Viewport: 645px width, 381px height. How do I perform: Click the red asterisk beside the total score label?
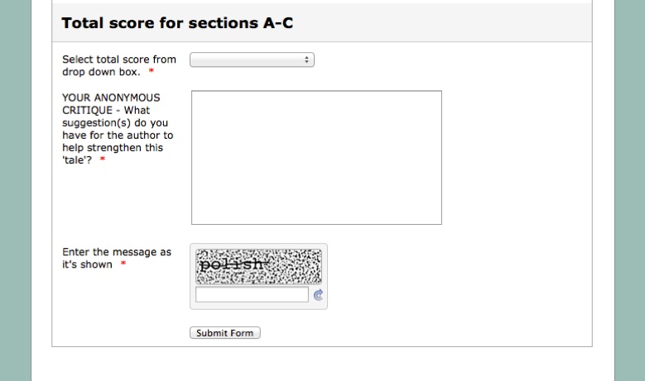(x=152, y=72)
